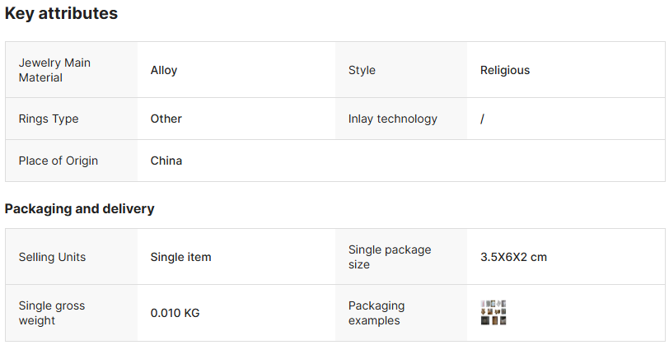669x345 pixels.
Task: Click the Alloy material value
Action: tap(164, 70)
